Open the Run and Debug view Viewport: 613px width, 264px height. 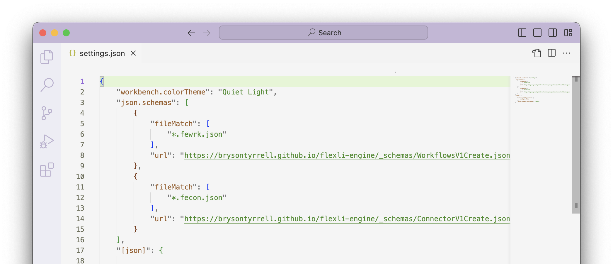point(47,141)
